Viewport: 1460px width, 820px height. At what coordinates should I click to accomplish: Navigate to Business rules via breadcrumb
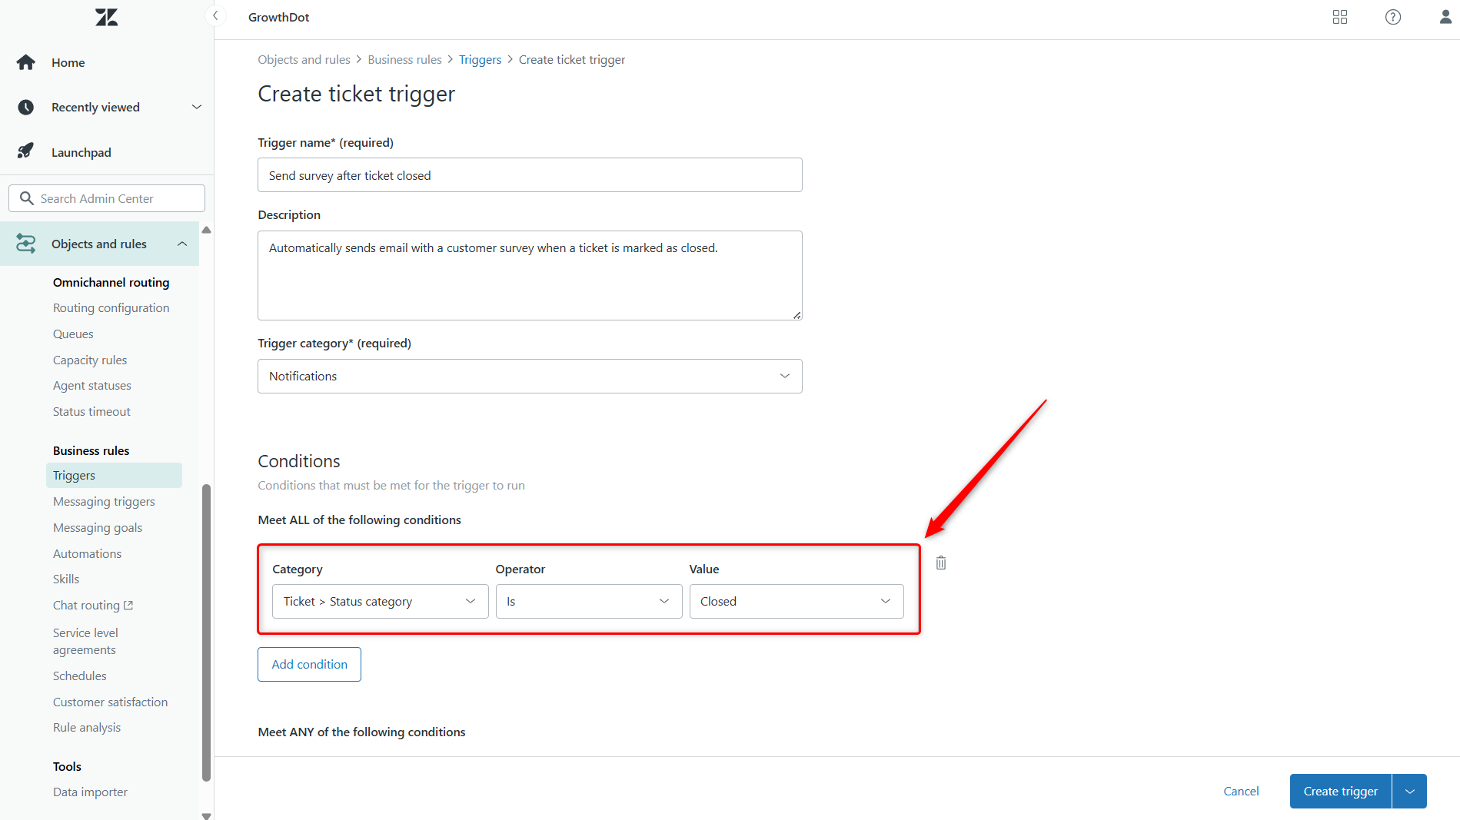coord(404,59)
